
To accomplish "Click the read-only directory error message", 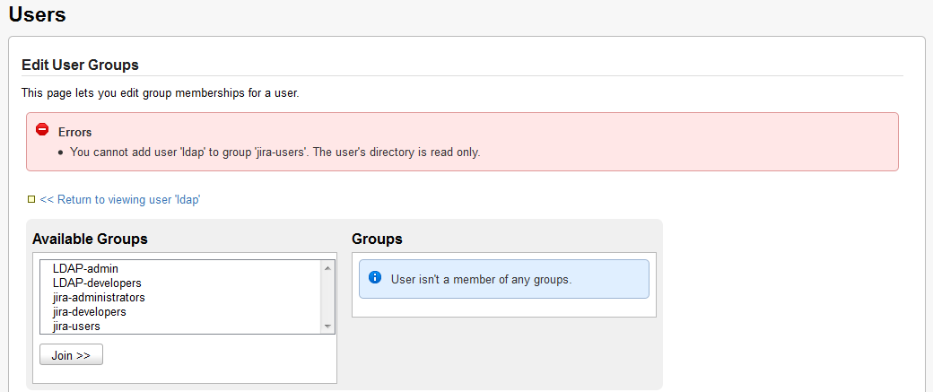I will (x=275, y=152).
